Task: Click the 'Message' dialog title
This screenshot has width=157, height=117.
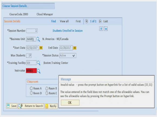Action: click(66, 79)
